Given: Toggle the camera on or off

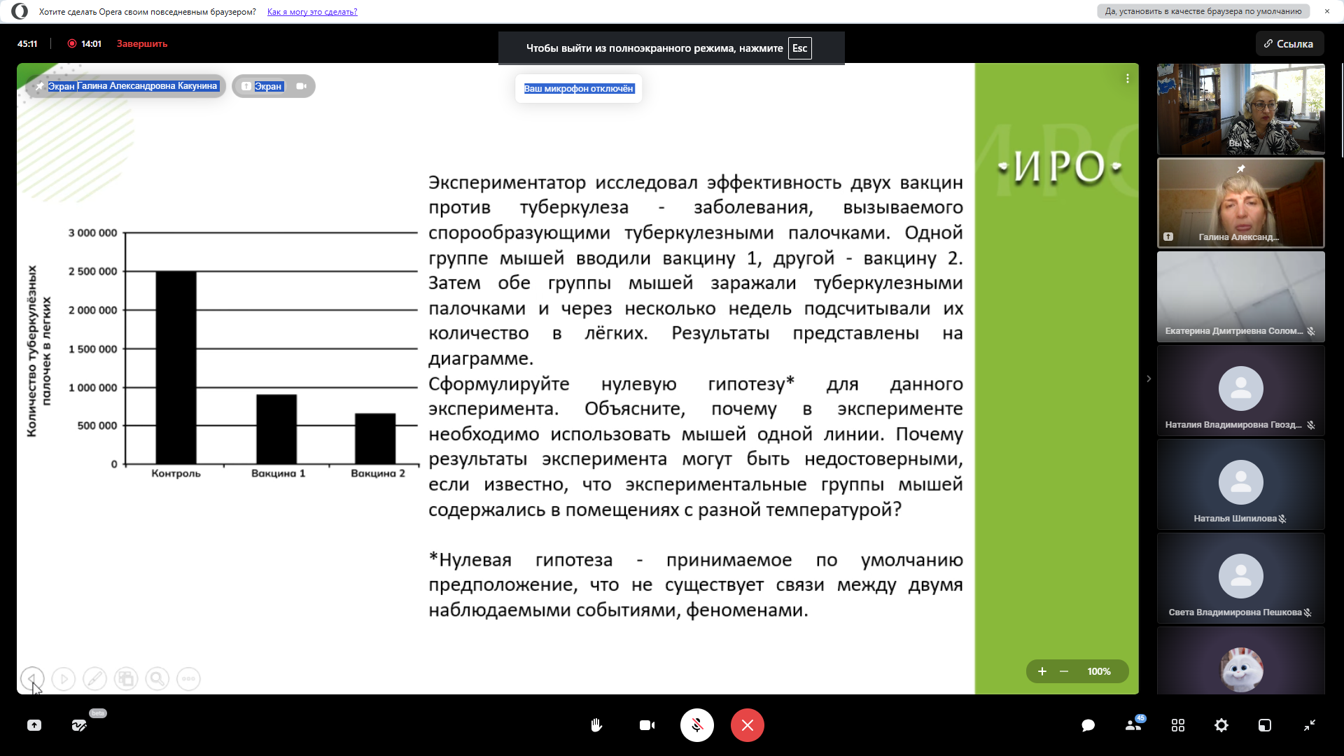Looking at the screenshot, I should [647, 725].
